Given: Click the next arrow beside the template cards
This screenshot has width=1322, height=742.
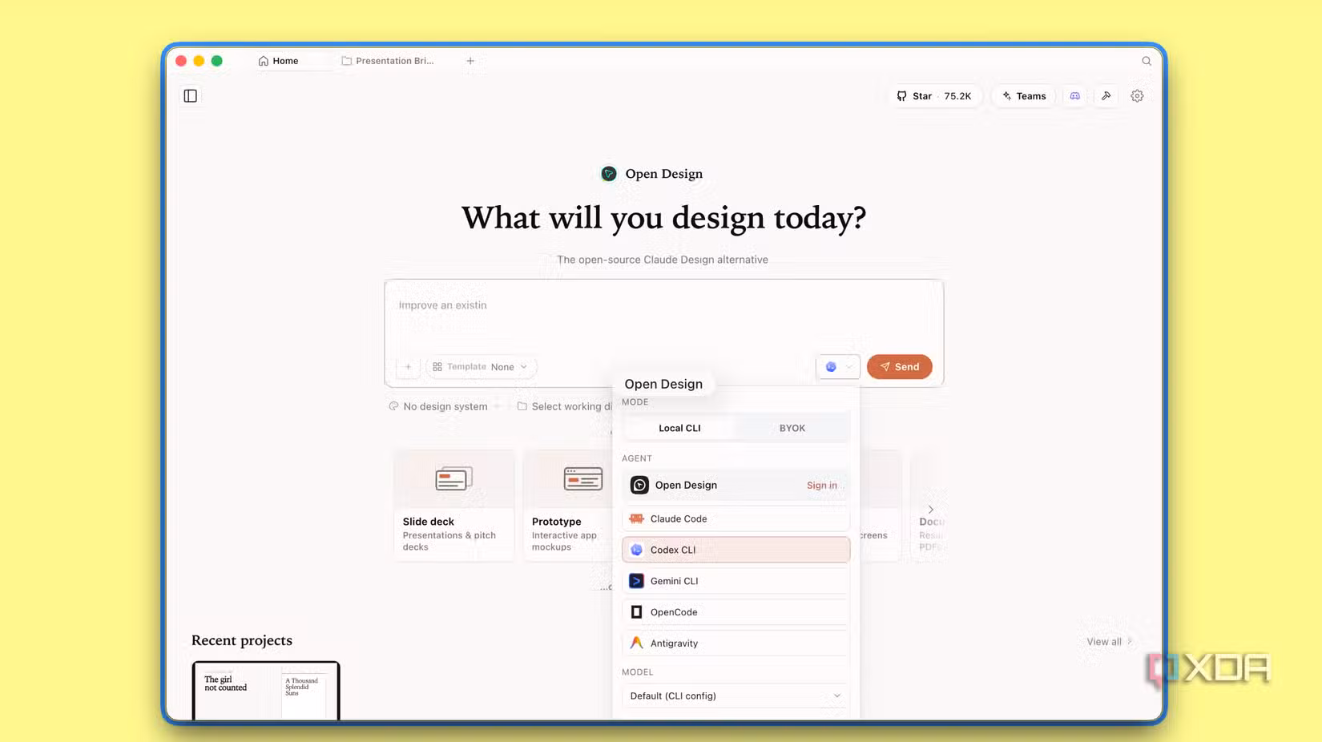Looking at the screenshot, I should (930, 510).
